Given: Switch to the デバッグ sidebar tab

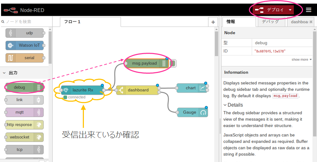Looking at the screenshot, I should pos(271,22).
